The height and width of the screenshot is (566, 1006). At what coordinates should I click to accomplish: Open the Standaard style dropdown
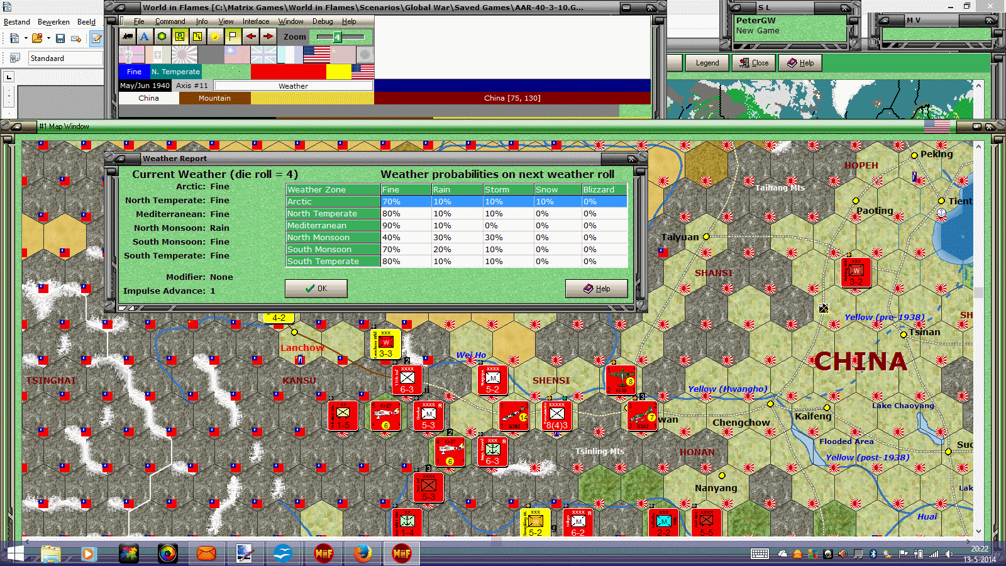coord(66,58)
